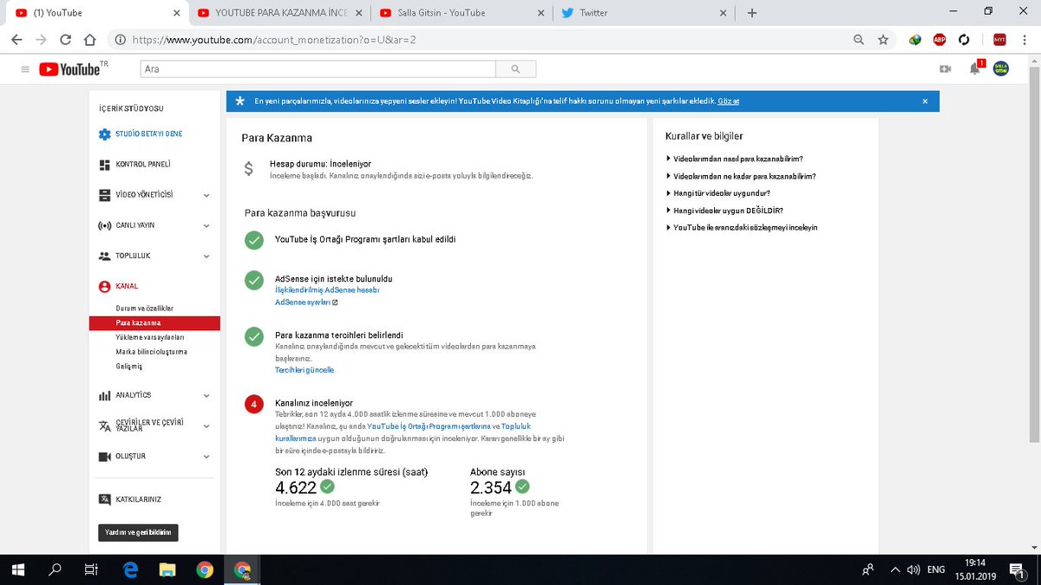Open the upload video camera icon
Viewport: 1041px width, 585px height.
point(946,68)
